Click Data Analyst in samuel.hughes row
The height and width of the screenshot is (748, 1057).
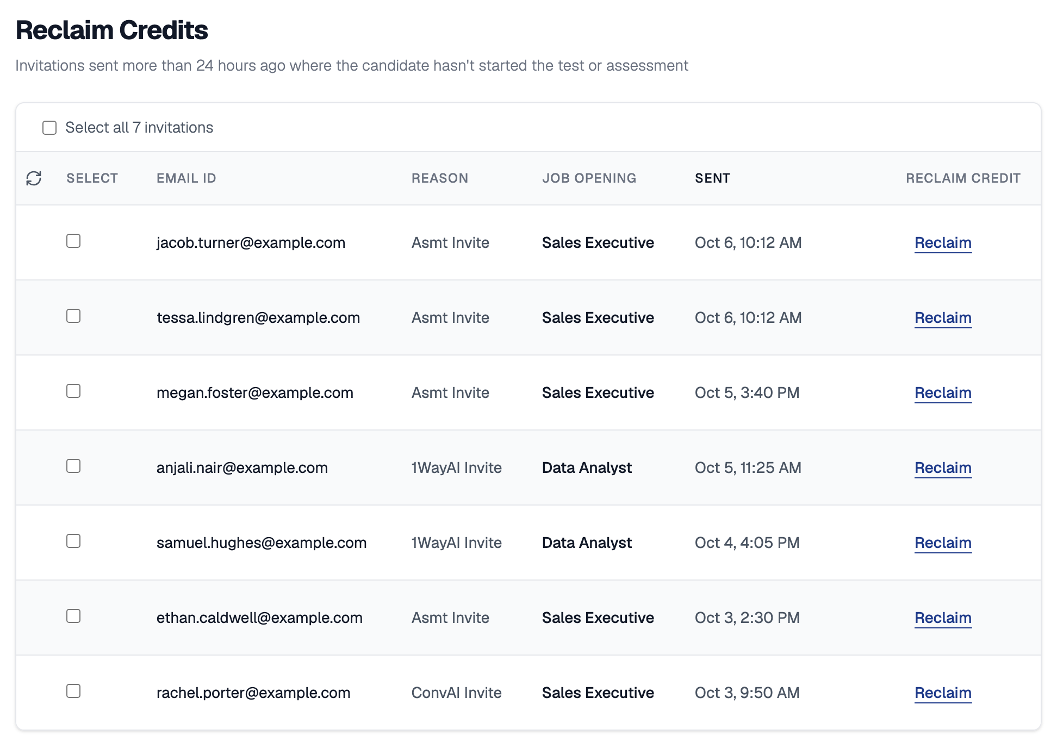click(587, 543)
